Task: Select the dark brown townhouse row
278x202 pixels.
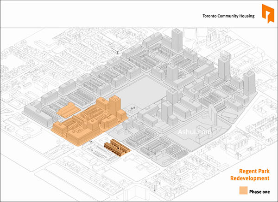Action: point(117,147)
